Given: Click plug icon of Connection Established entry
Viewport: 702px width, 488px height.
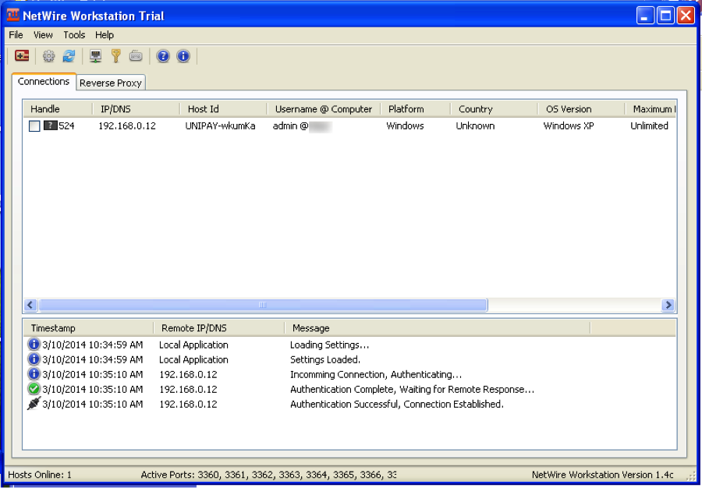Looking at the screenshot, I should (34, 404).
